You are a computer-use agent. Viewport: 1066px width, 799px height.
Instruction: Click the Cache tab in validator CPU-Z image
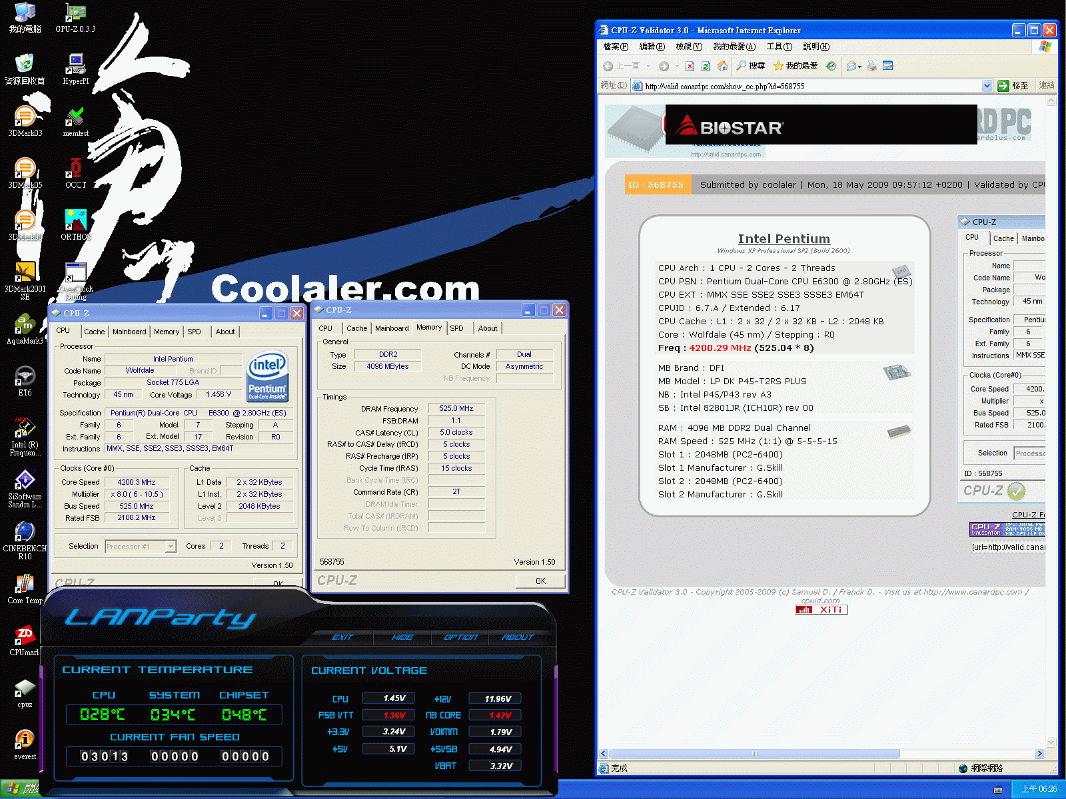[x=1003, y=238]
